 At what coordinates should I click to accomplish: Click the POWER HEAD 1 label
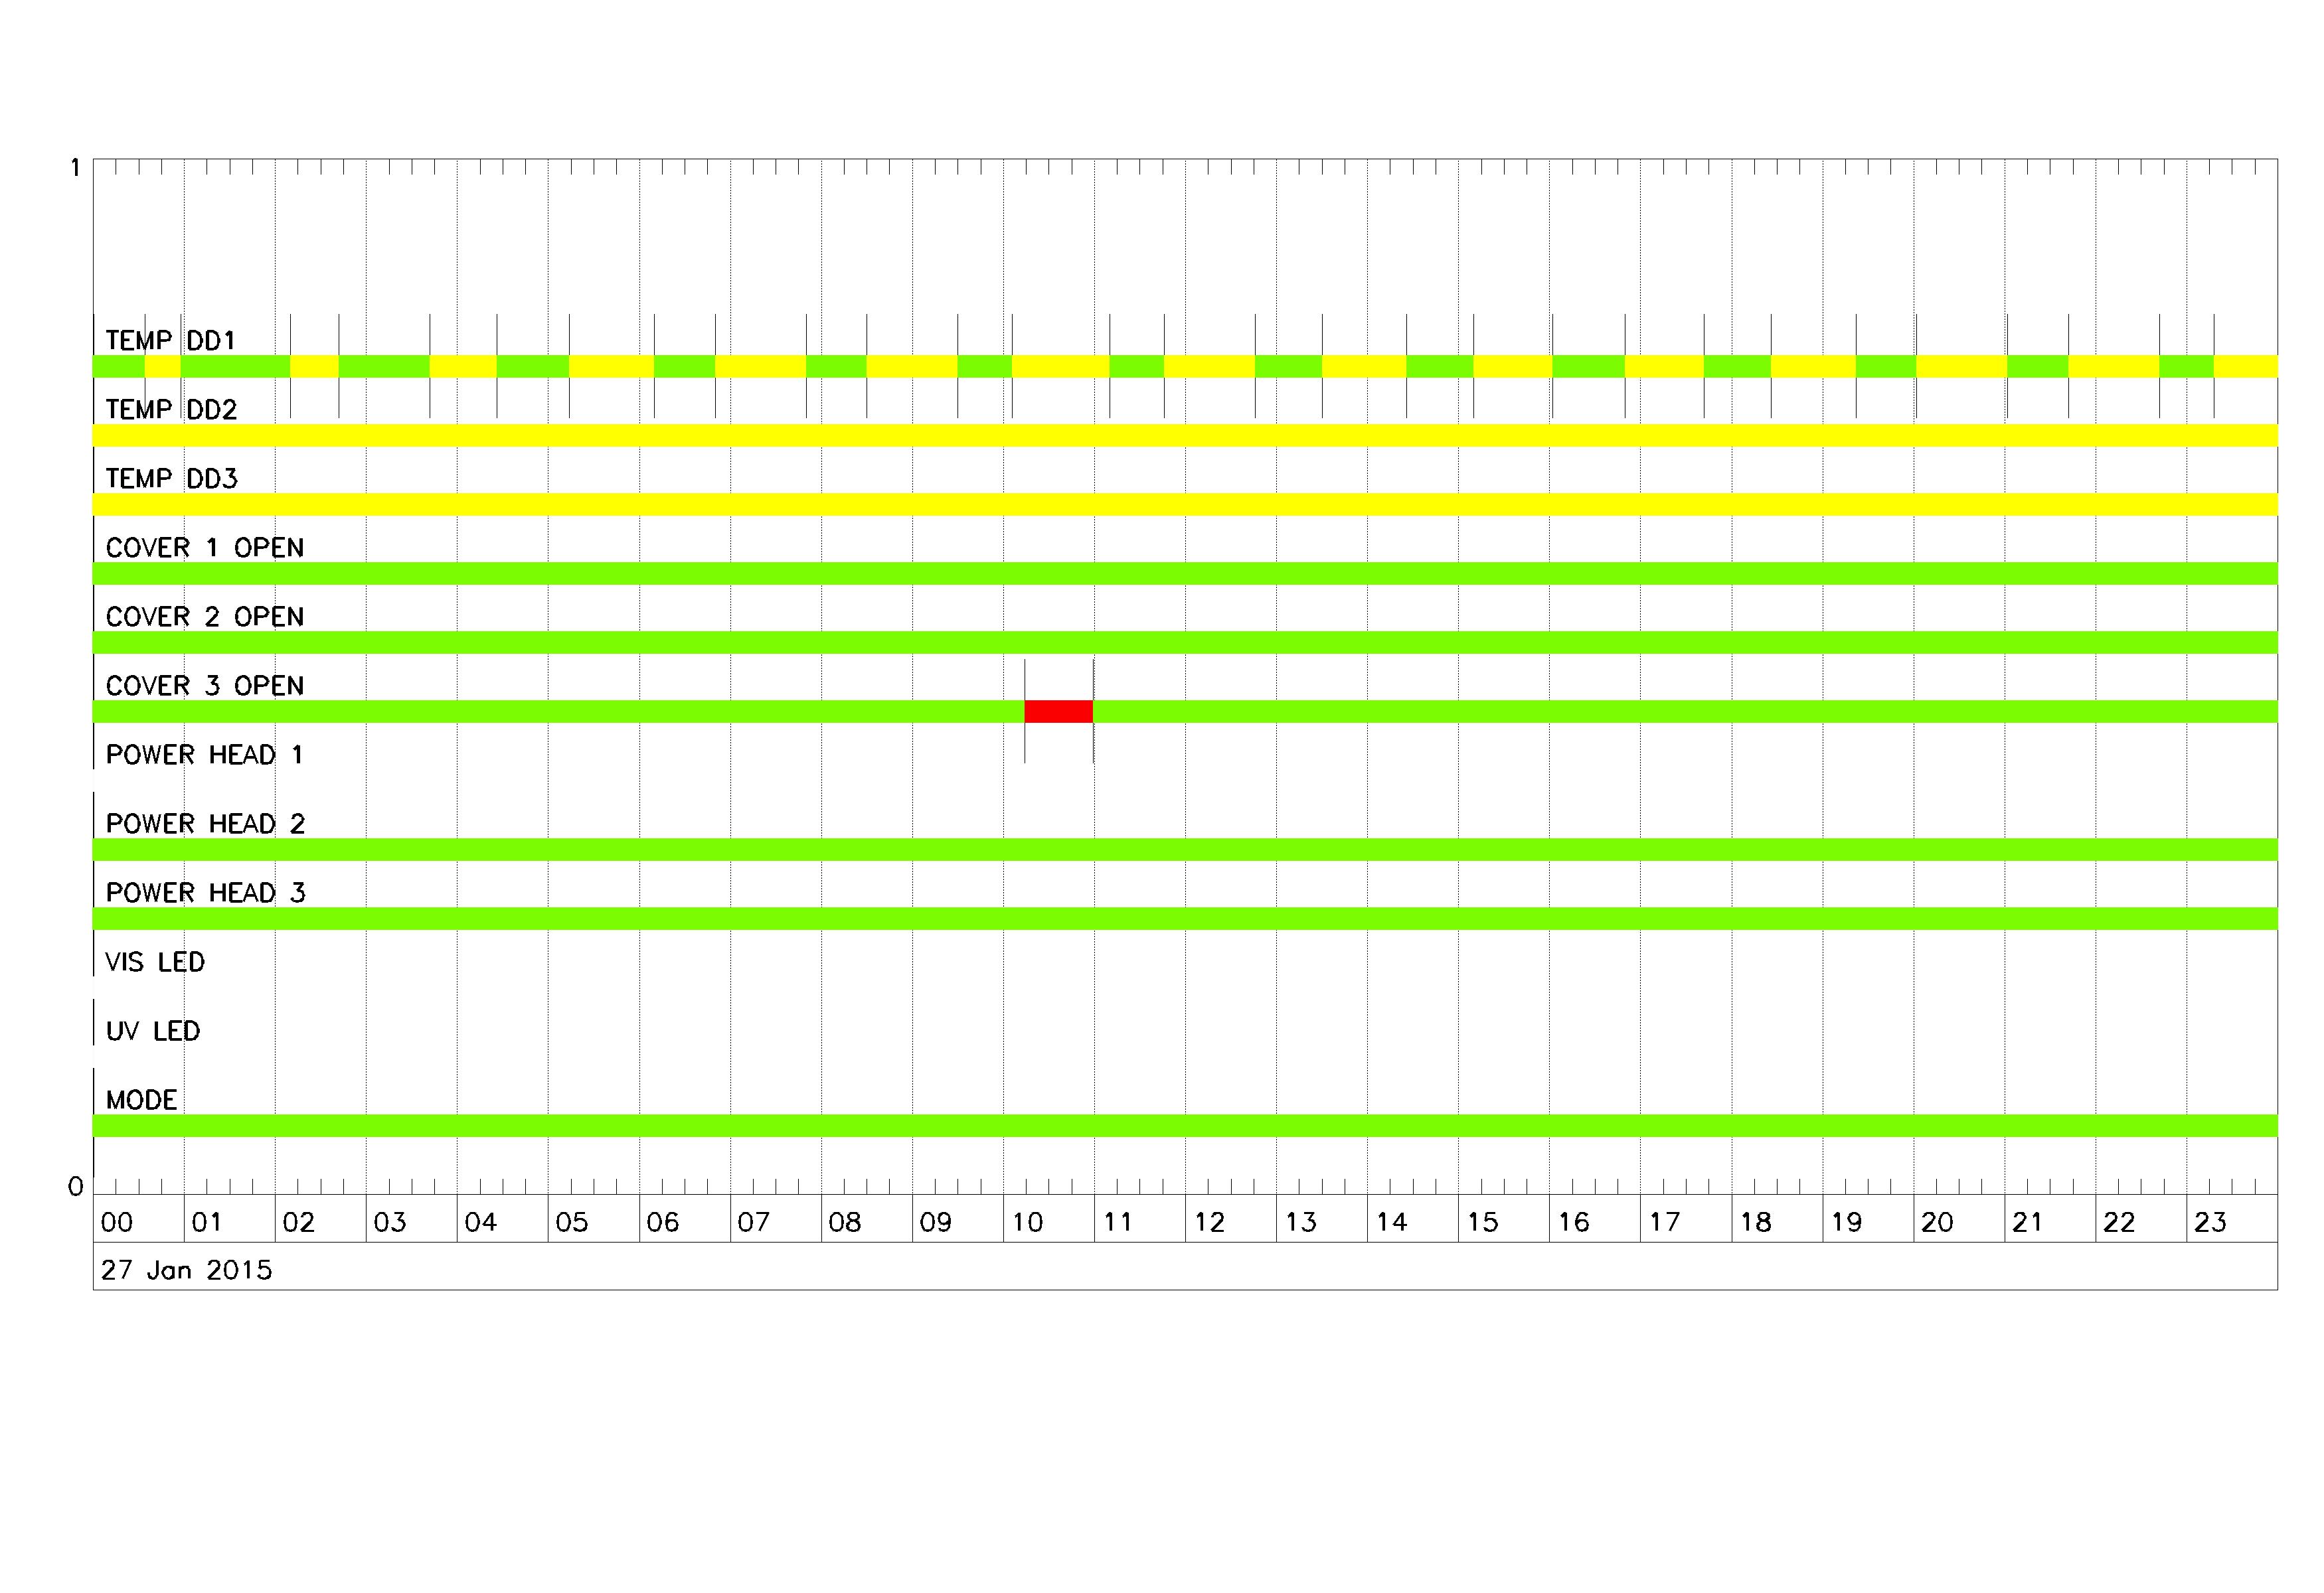click(204, 755)
